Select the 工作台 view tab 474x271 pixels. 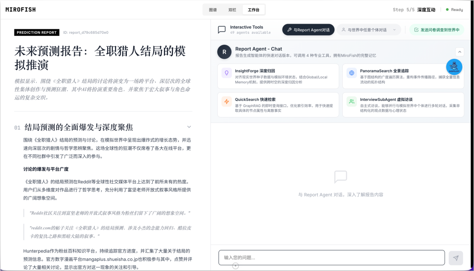pyautogui.click(x=253, y=10)
